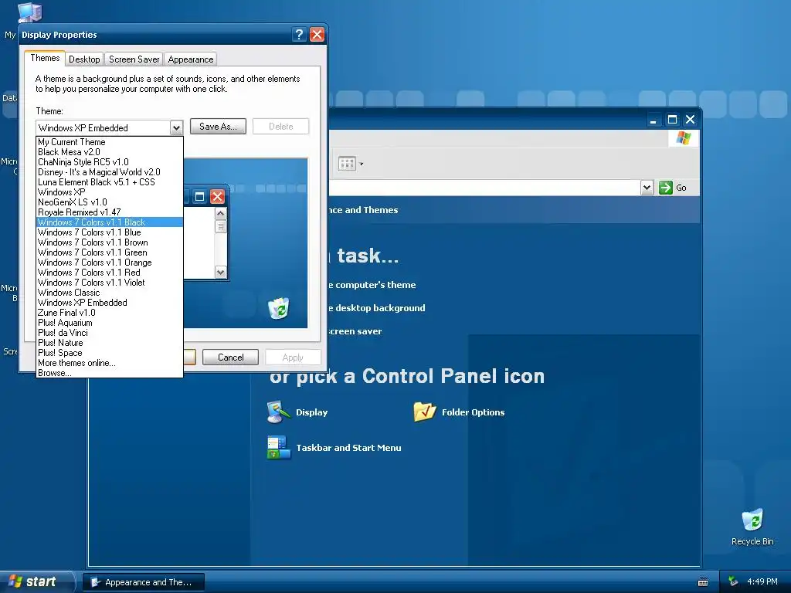791x593 pixels.
Task: Click the Display Properties help question mark
Action: (x=299, y=34)
